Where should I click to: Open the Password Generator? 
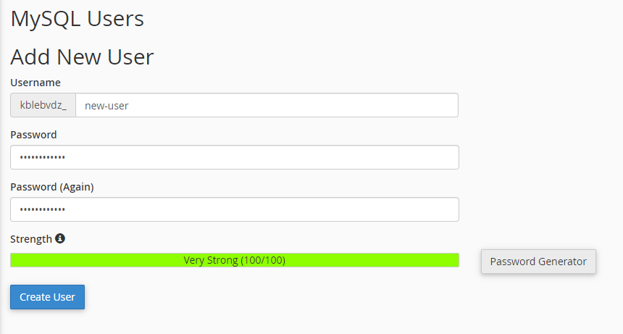point(538,262)
